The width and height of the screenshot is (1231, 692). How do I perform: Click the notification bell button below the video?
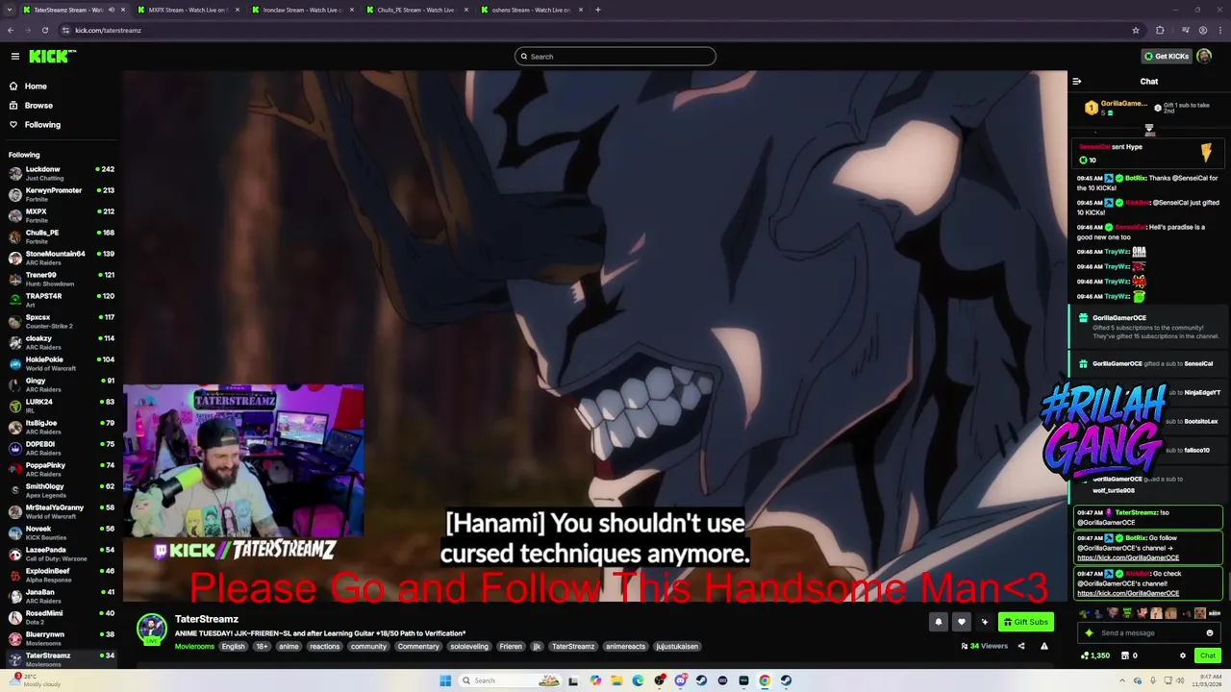pos(939,622)
